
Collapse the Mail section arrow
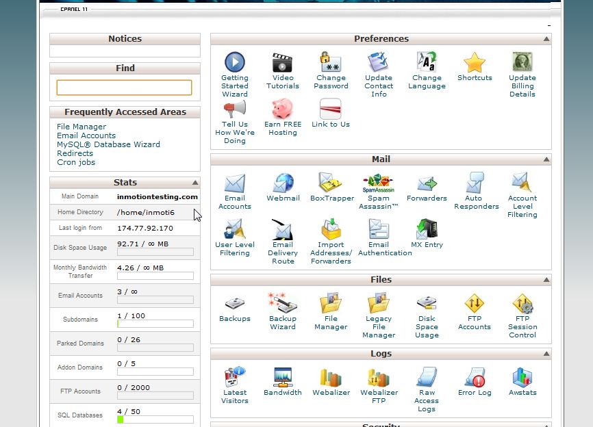546,159
